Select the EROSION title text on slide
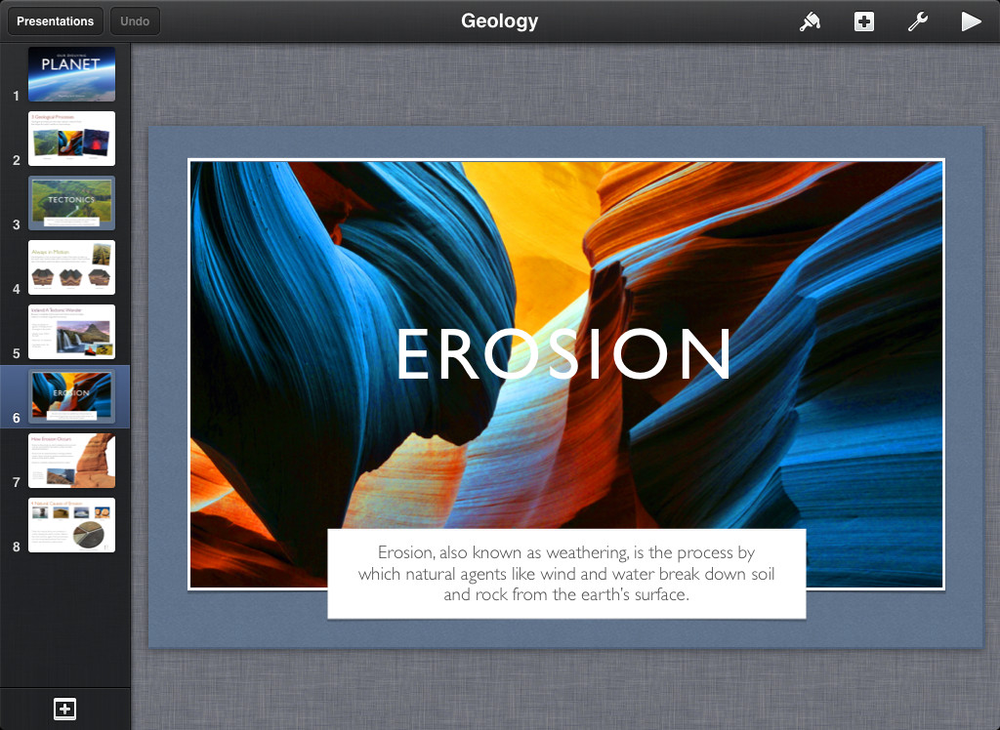Screen dimensions: 1000x730 [x=563, y=354]
